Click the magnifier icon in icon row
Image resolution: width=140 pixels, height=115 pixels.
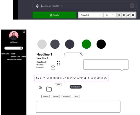pyautogui.click(x=85, y=78)
